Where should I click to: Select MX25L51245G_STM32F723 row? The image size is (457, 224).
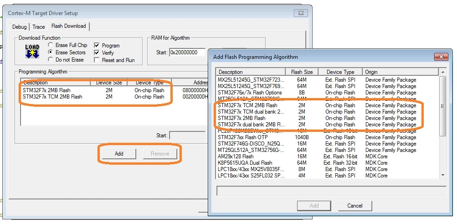[x=327, y=80]
